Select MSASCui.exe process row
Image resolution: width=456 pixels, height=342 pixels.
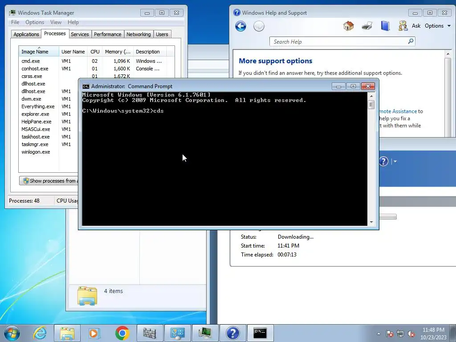point(49,129)
